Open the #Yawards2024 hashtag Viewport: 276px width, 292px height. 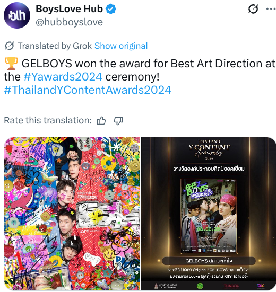[63, 77]
